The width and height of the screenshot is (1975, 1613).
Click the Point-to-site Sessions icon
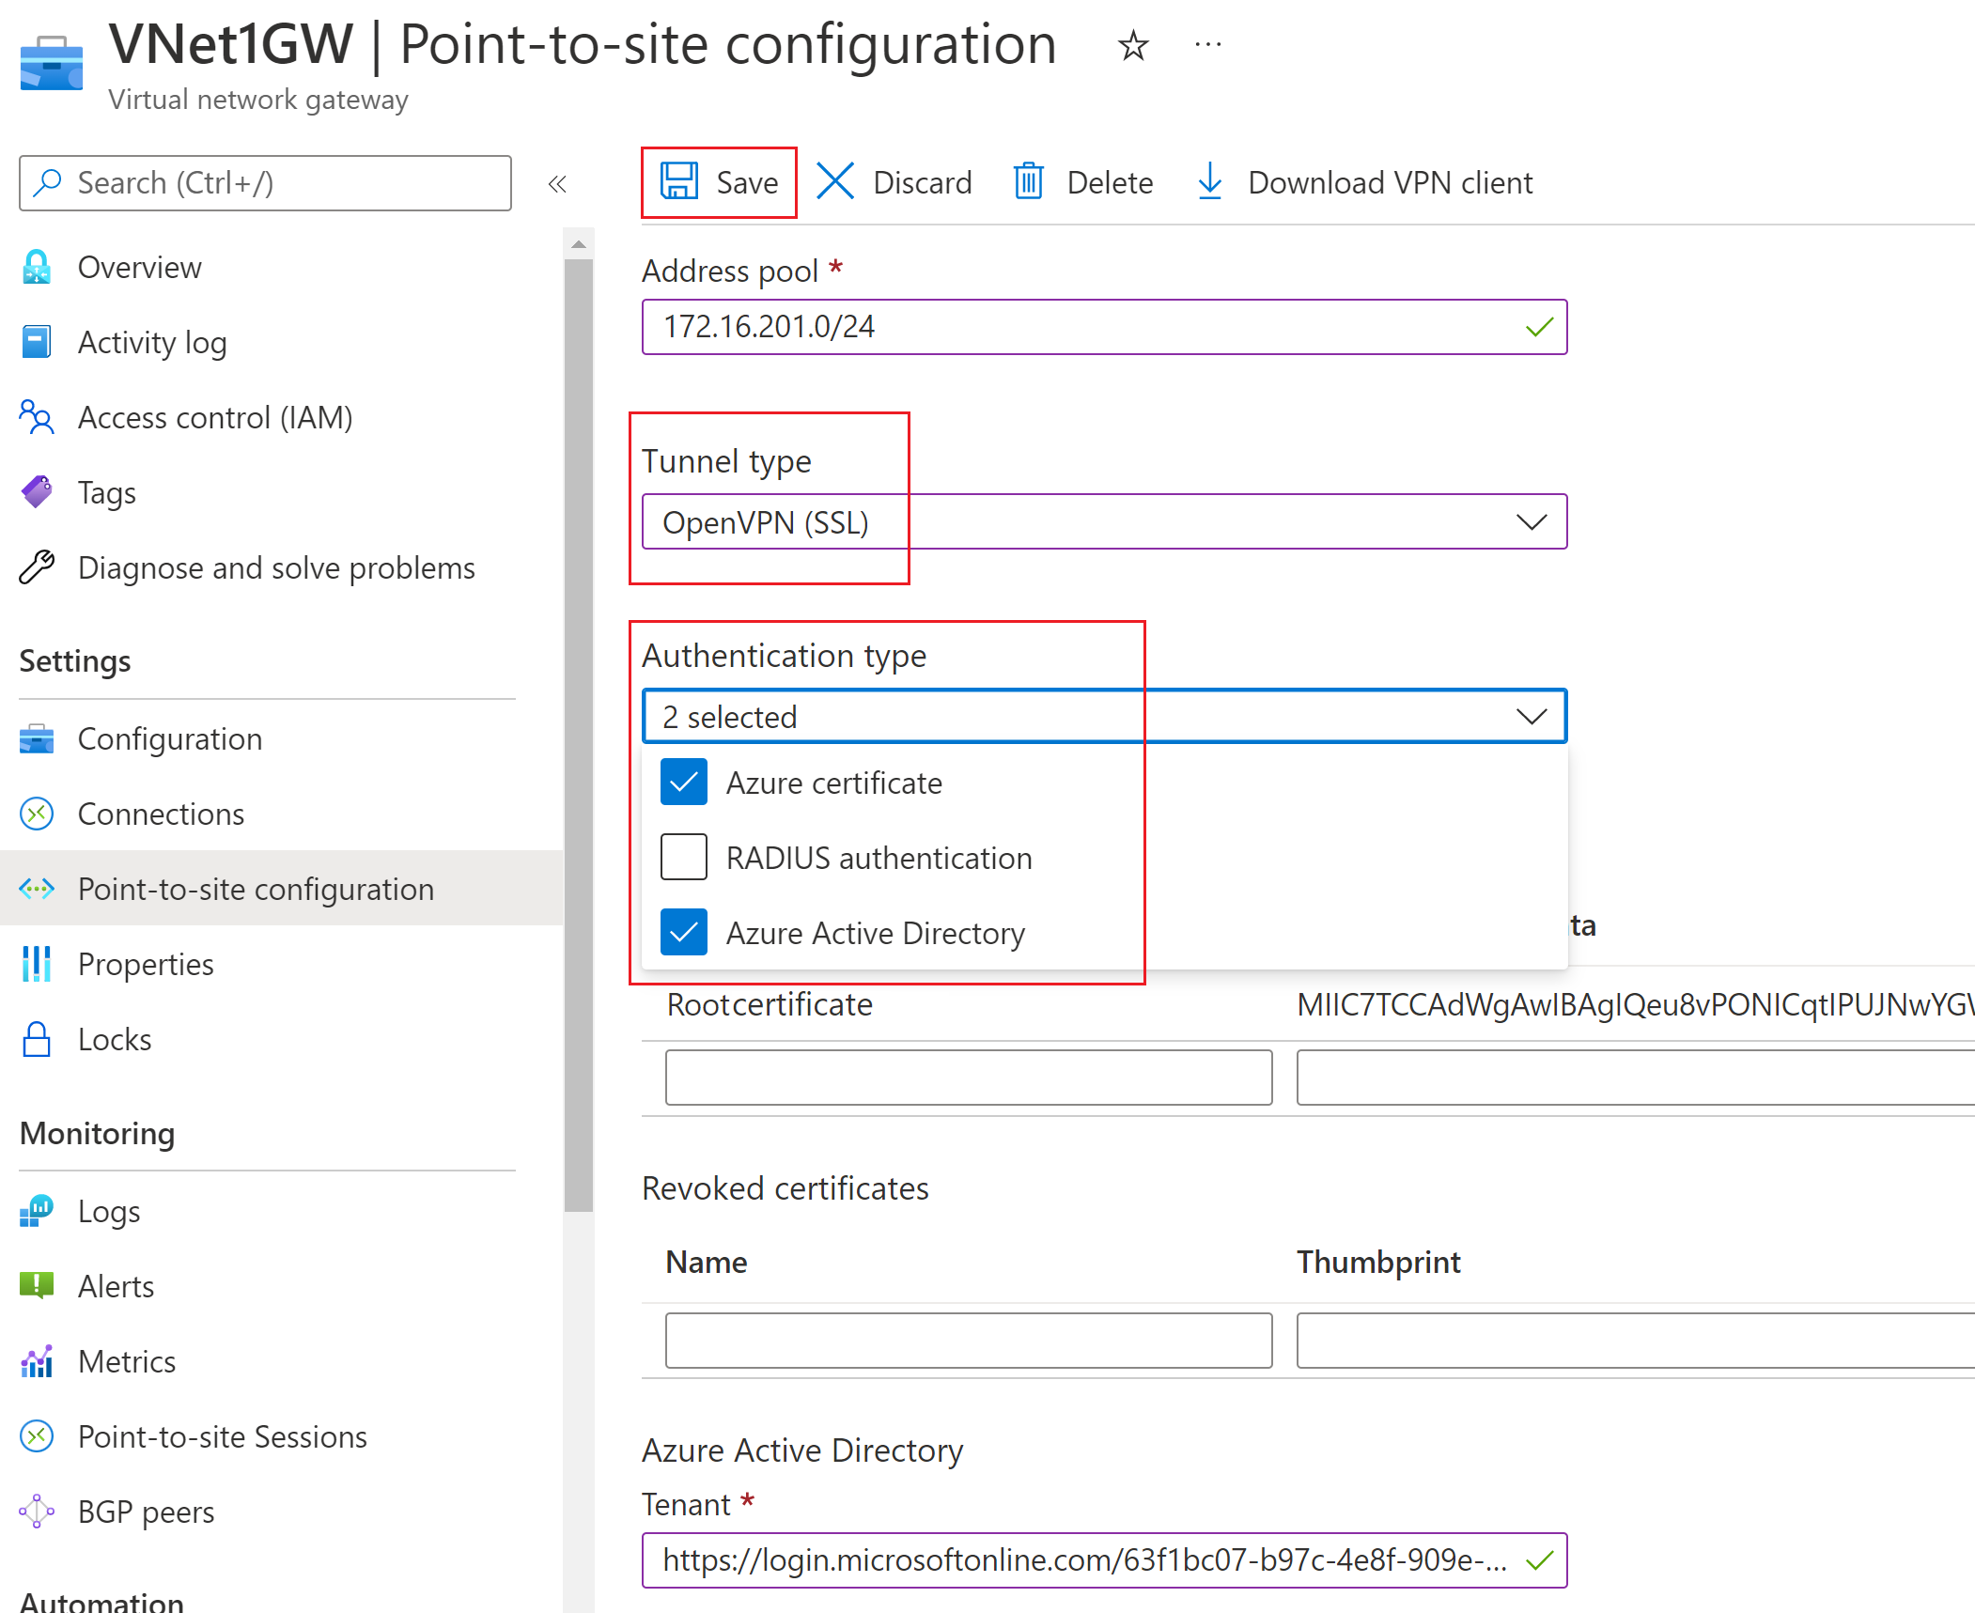click(37, 1436)
